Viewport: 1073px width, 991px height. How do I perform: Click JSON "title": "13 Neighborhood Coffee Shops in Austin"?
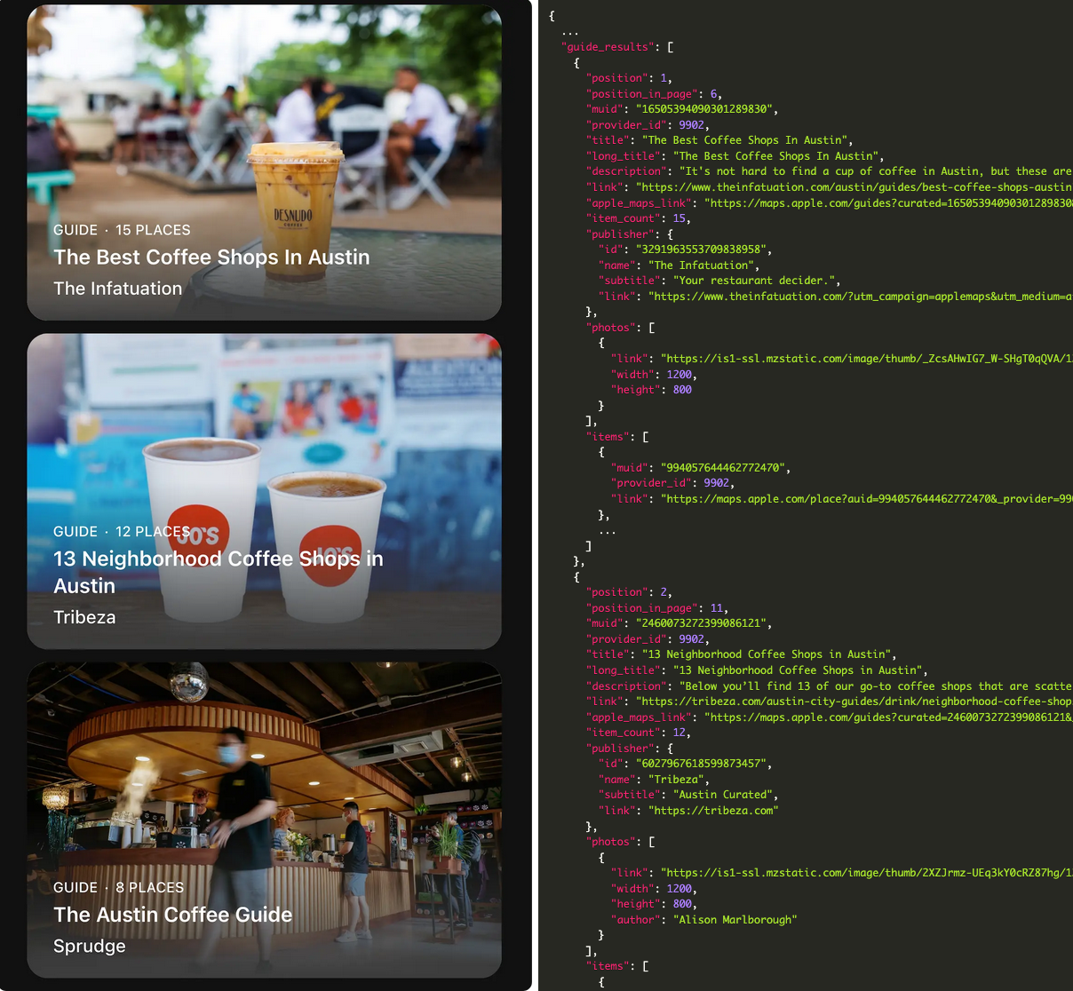click(742, 654)
